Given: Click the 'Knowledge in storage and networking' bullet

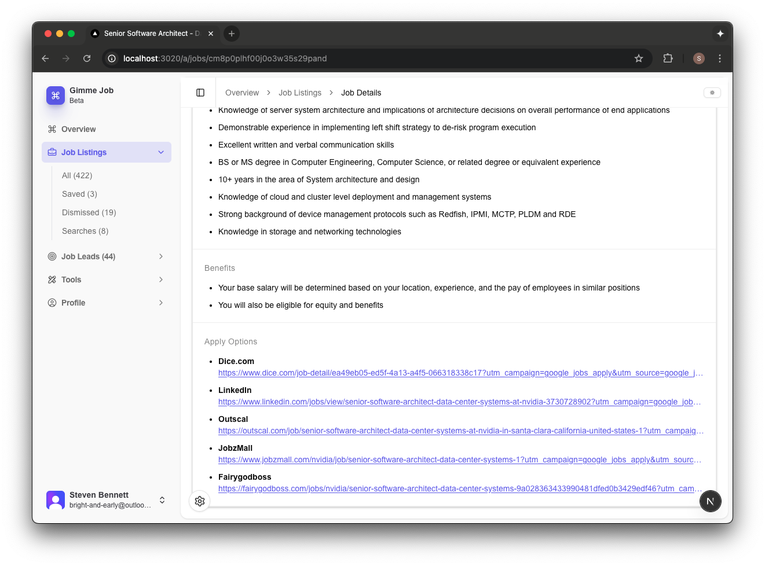Looking at the screenshot, I should pyautogui.click(x=309, y=231).
